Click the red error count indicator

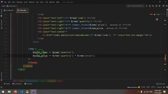coord(151,14)
